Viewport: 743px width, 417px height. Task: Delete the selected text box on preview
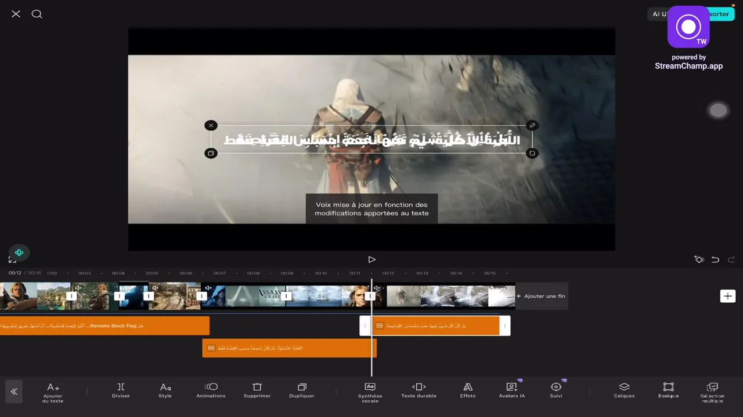click(211, 125)
